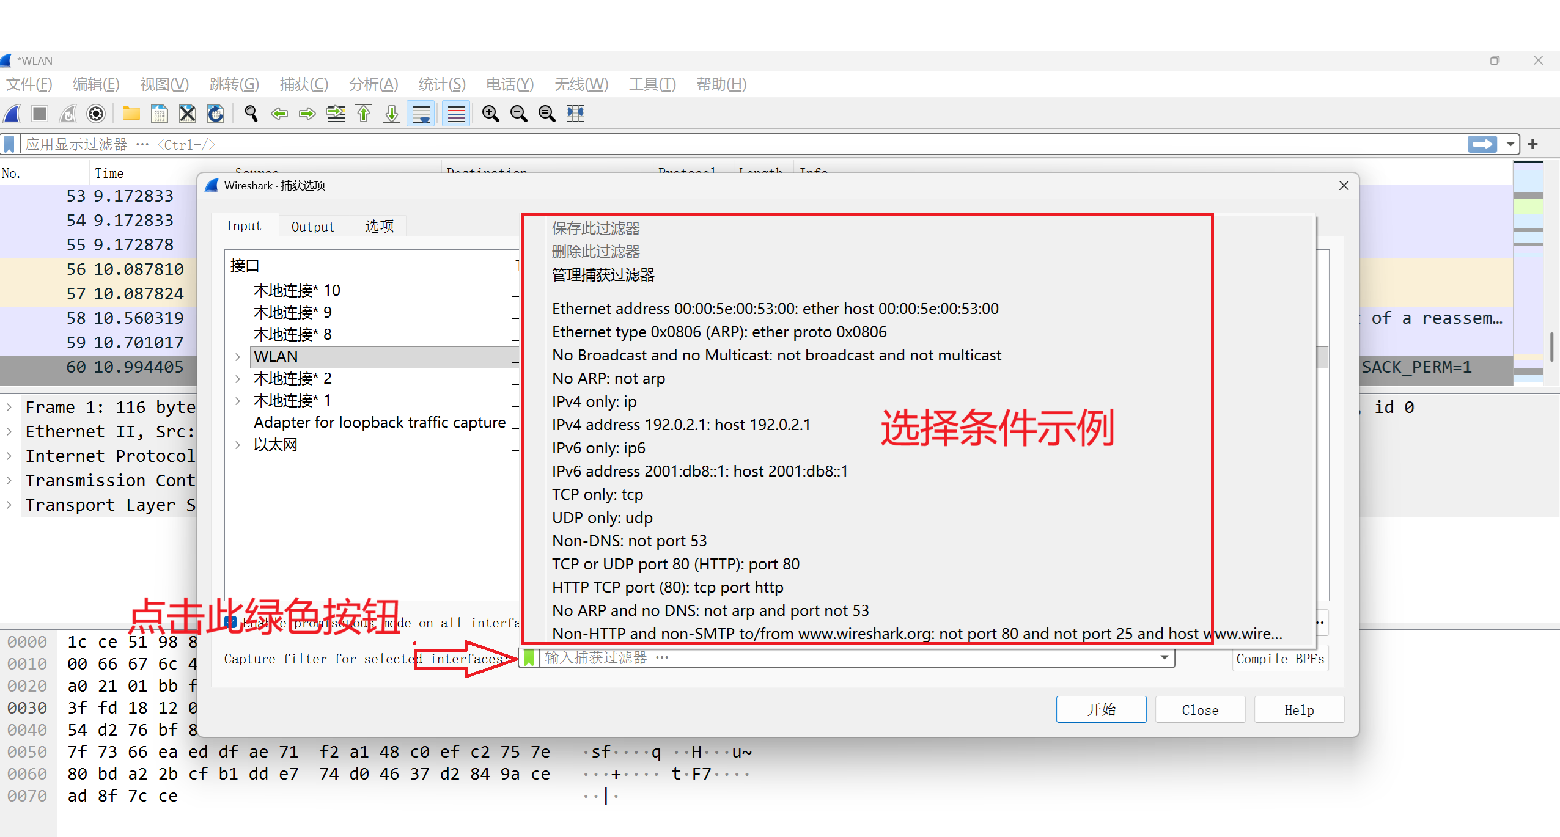Open capture options gear icon
This screenshot has width=1560, height=837.
click(96, 114)
